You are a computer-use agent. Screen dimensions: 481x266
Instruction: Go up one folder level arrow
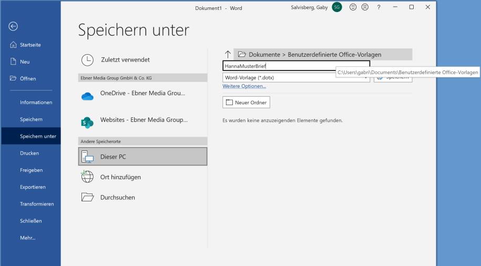click(228, 54)
